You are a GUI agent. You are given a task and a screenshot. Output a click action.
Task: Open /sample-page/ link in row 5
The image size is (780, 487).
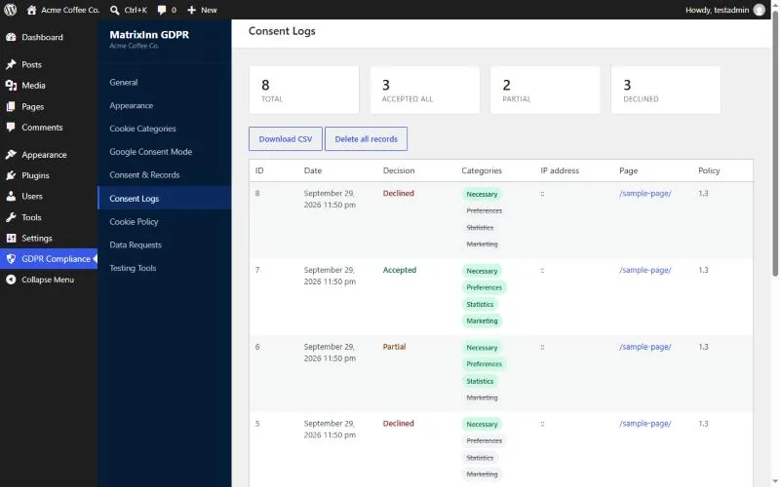click(645, 424)
